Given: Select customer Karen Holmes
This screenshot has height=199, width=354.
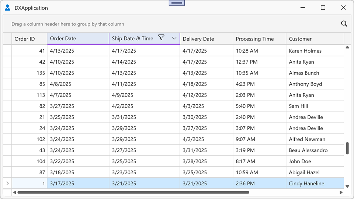Looking at the screenshot, I should pos(315,51).
